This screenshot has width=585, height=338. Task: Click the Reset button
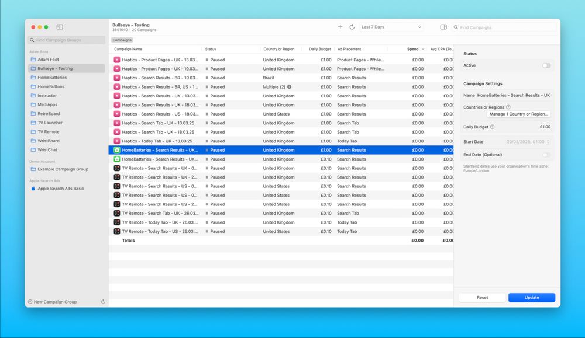click(482, 297)
